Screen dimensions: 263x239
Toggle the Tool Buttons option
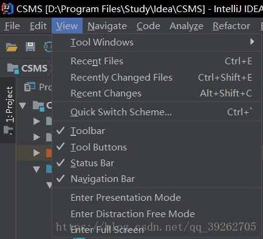[x=157, y=147]
